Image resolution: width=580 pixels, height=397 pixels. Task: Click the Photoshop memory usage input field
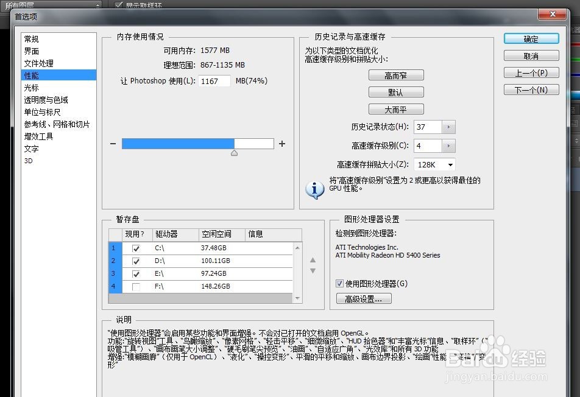click(x=214, y=81)
